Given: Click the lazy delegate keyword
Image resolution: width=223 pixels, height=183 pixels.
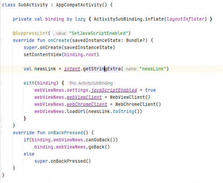Looking at the screenshot, I should pyautogui.click(x=80, y=19).
